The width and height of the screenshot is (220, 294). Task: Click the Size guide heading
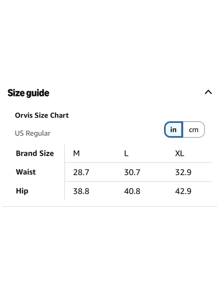[x=29, y=93]
